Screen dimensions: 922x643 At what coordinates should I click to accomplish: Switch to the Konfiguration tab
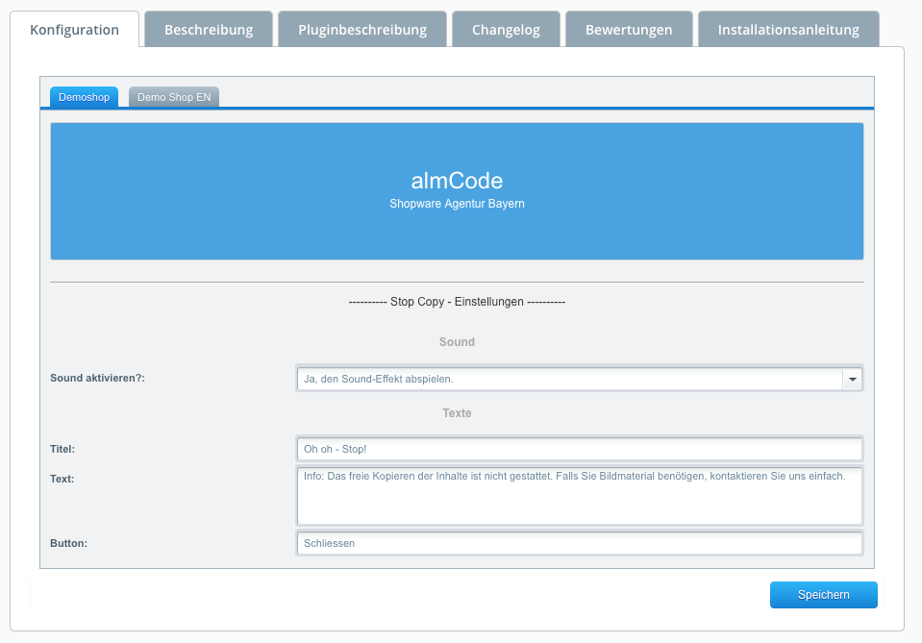click(75, 30)
